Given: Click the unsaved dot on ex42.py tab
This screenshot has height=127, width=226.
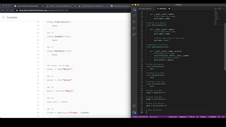Looking at the screenshot, I should coord(169,8).
